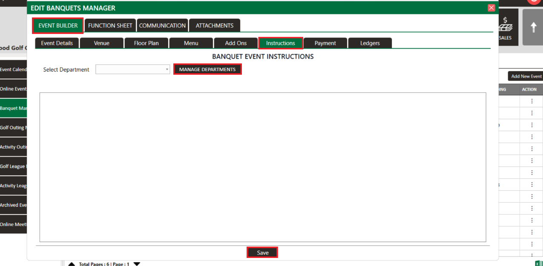543x266 pixels.
Task: Click inside the instructions text area
Action: coord(263,167)
